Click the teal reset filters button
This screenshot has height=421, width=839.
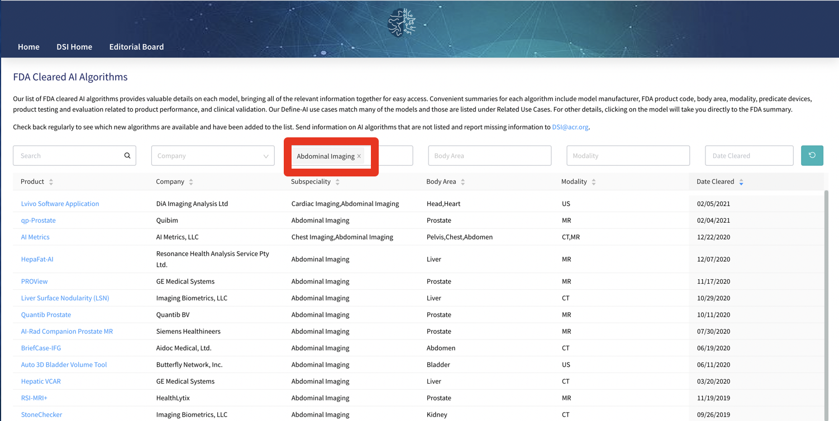pos(812,156)
